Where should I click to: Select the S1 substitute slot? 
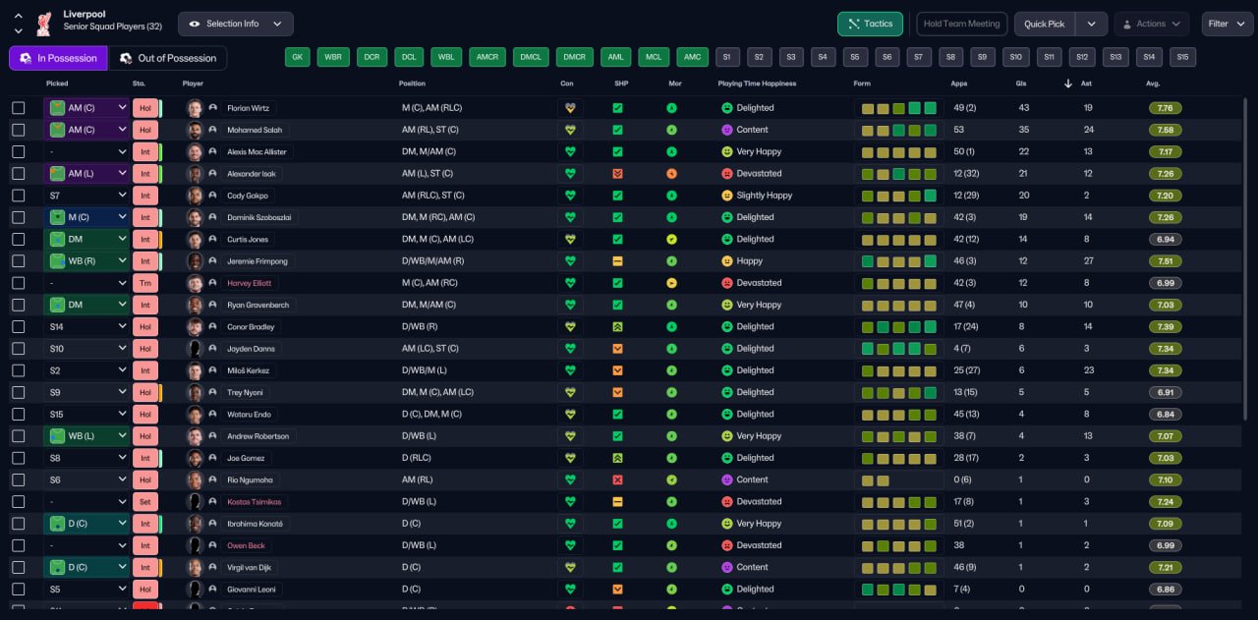(728, 57)
